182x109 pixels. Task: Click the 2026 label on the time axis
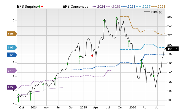coord(133,107)
